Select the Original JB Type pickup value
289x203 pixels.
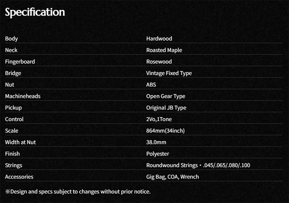(x=166, y=108)
